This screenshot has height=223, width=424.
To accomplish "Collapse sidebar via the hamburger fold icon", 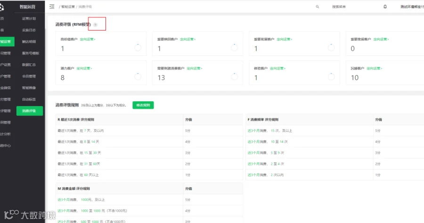I will coord(52,7).
